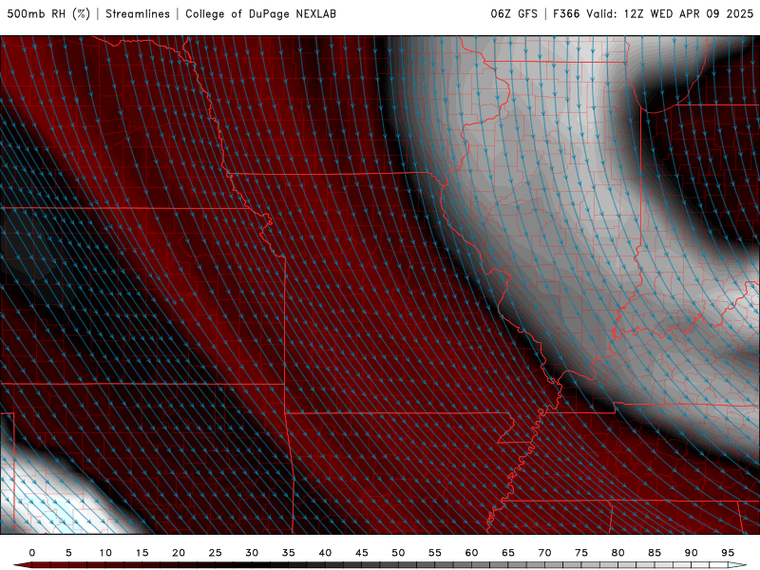
Task: Click the "15" colorbar scale label
Action: coord(142,553)
